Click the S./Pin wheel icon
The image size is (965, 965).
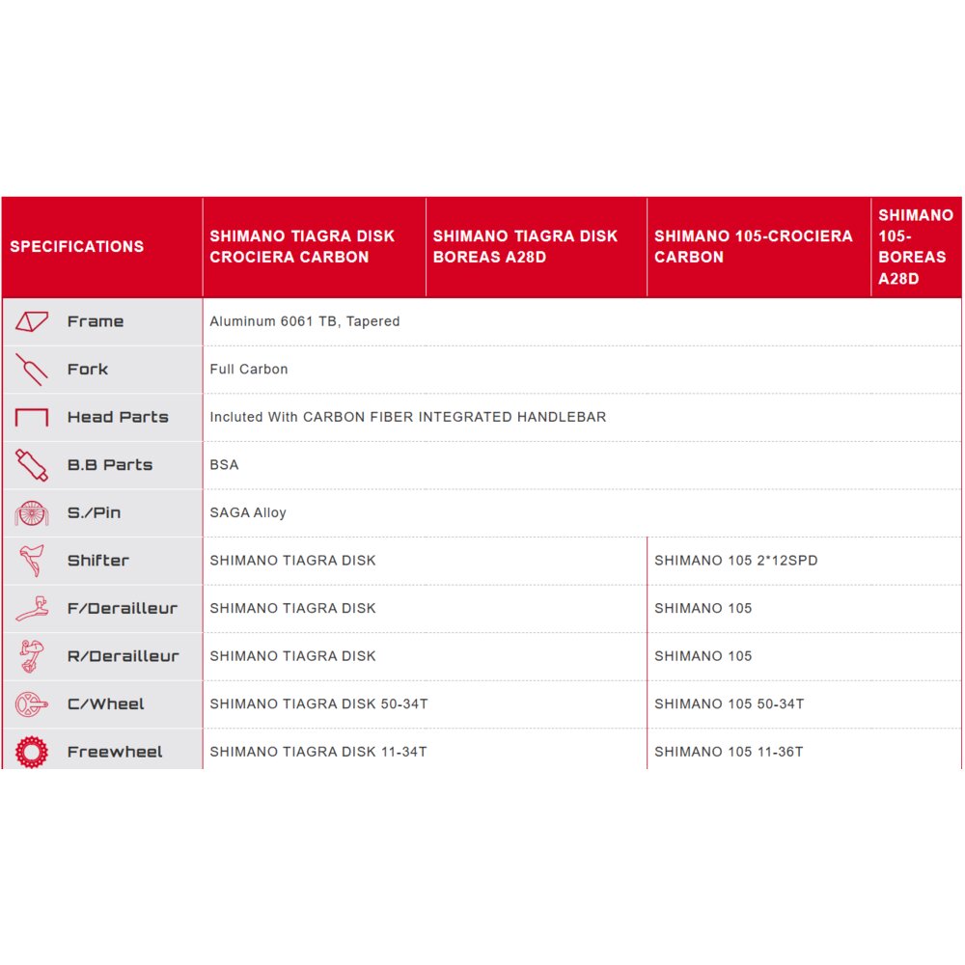pyautogui.click(x=32, y=512)
